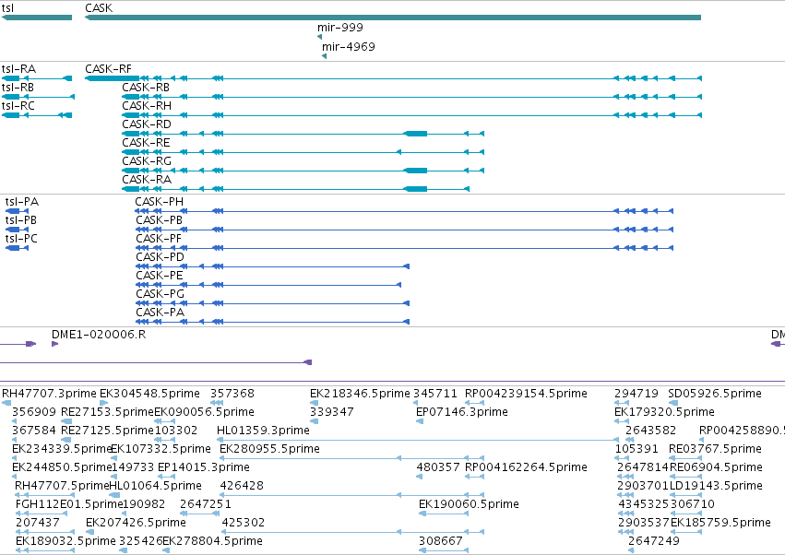Select the CASK-RG transcript
Screen dimensions: 785x555
point(303,171)
